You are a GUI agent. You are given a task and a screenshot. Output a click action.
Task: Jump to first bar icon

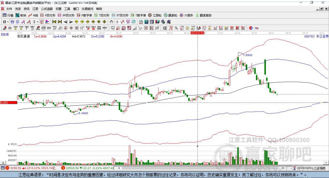pyautogui.click(x=54, y=22)
